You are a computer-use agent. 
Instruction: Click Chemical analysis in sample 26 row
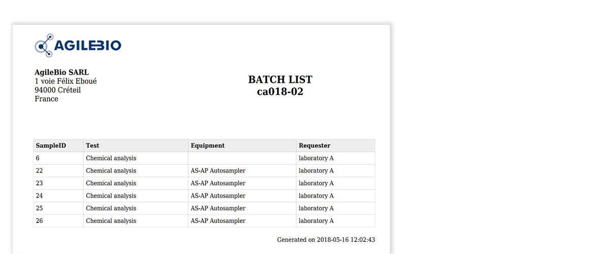(x=111, y=220)
